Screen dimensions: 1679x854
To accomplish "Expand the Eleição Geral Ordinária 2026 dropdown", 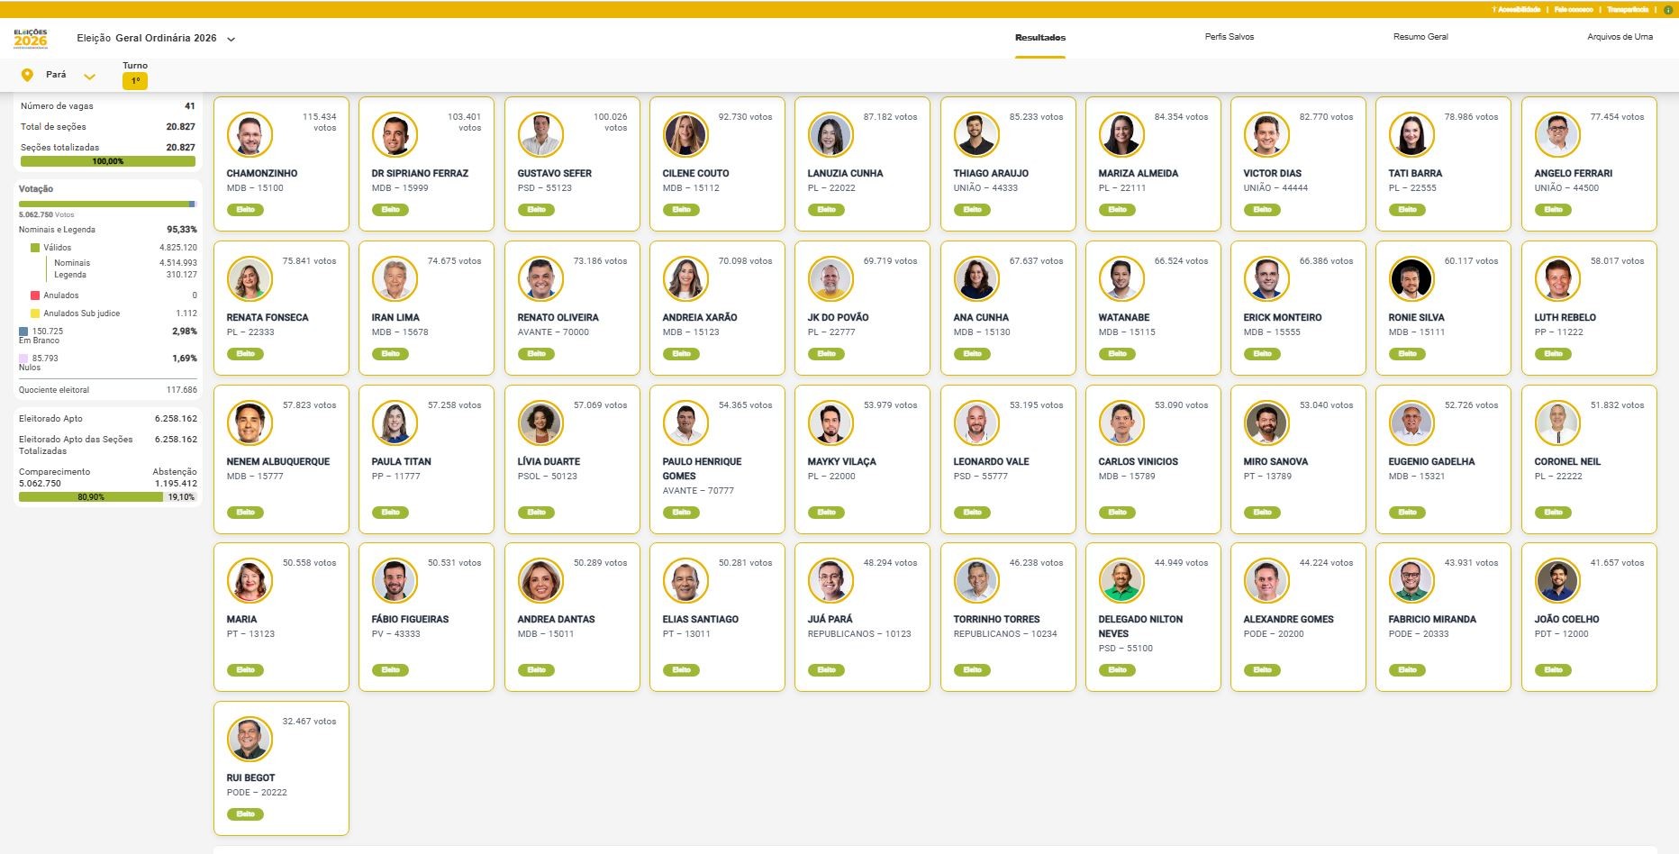I will click(x=231, y=39).
